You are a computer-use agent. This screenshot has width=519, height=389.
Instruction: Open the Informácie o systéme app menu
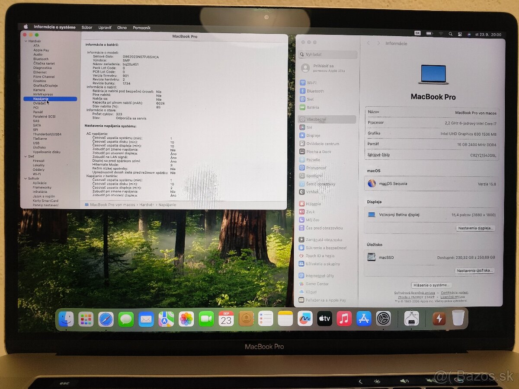point(54,27)
